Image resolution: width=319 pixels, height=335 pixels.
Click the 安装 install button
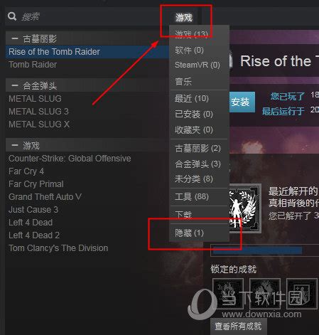(x=242, y=102)
